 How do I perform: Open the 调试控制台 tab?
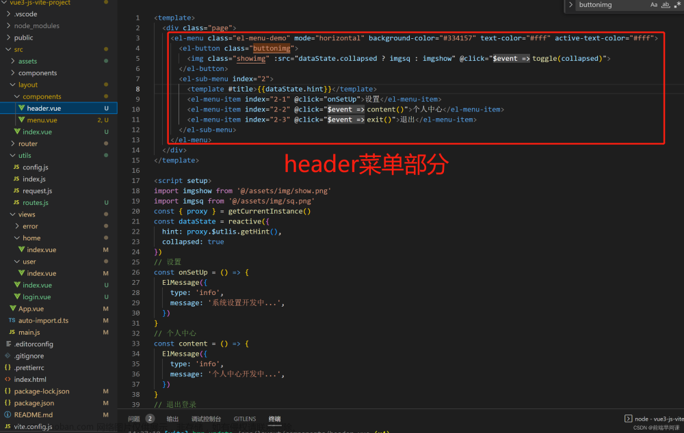tap(206, 419)
